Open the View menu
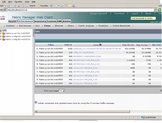The height and width of the screenshot is (123, 162). click(10, 2)
